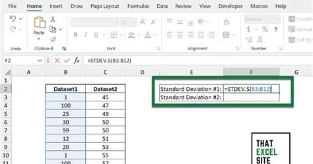Open the font size dropdown
The width and height of the screenshot is (313, 164).
pyautogui.click(x=135, y=22)
